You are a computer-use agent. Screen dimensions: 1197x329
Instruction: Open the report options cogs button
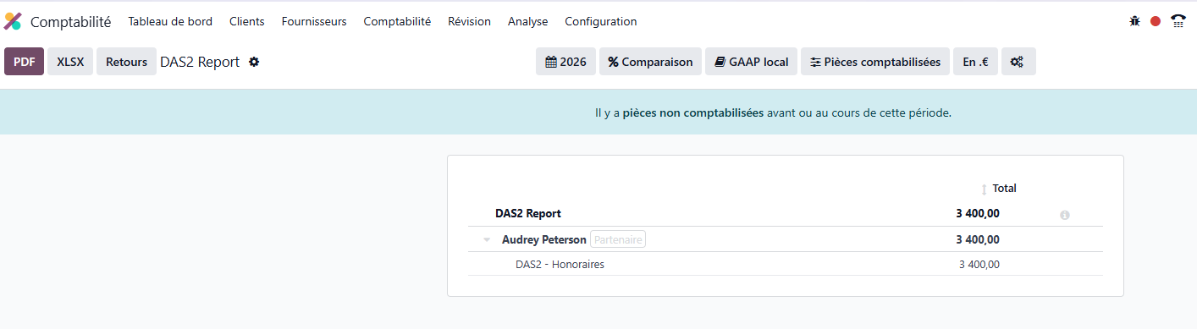[x=1018, y=62]
